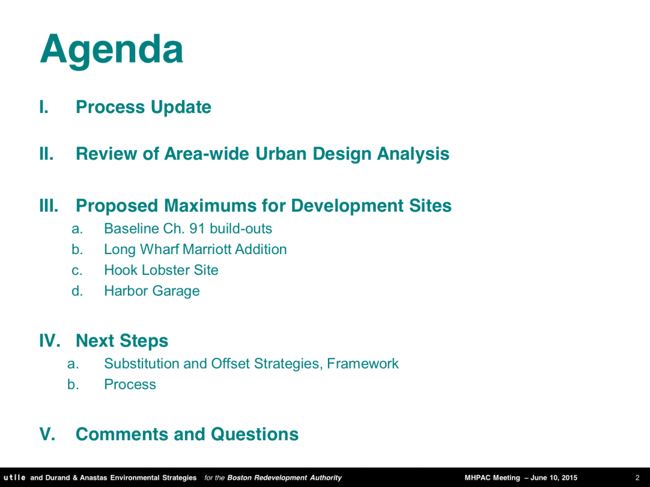Click 'Substitution and Offset Strategies, Framework'

click(x=251, y=364)
